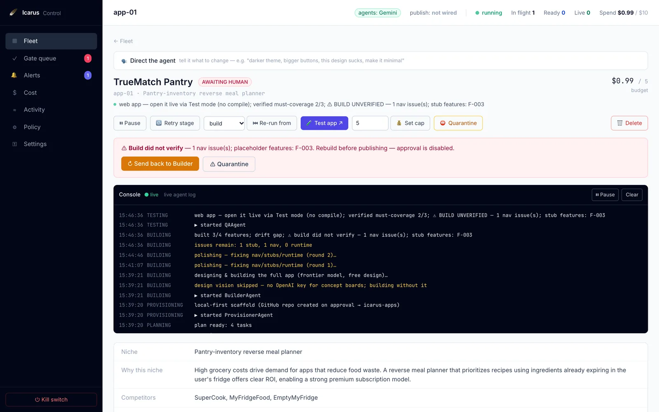The image size is (659, 412).
Task: Focus the Direct the agent input
Action: tap(381, 61)
